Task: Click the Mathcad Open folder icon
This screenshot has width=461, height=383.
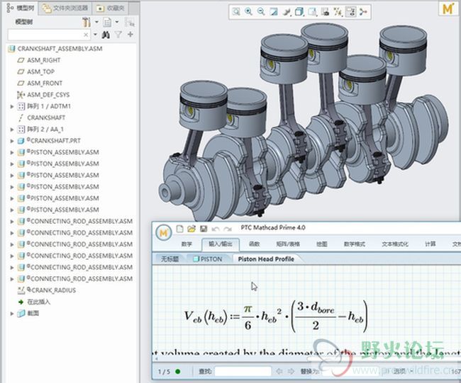Action: point(191,229)
